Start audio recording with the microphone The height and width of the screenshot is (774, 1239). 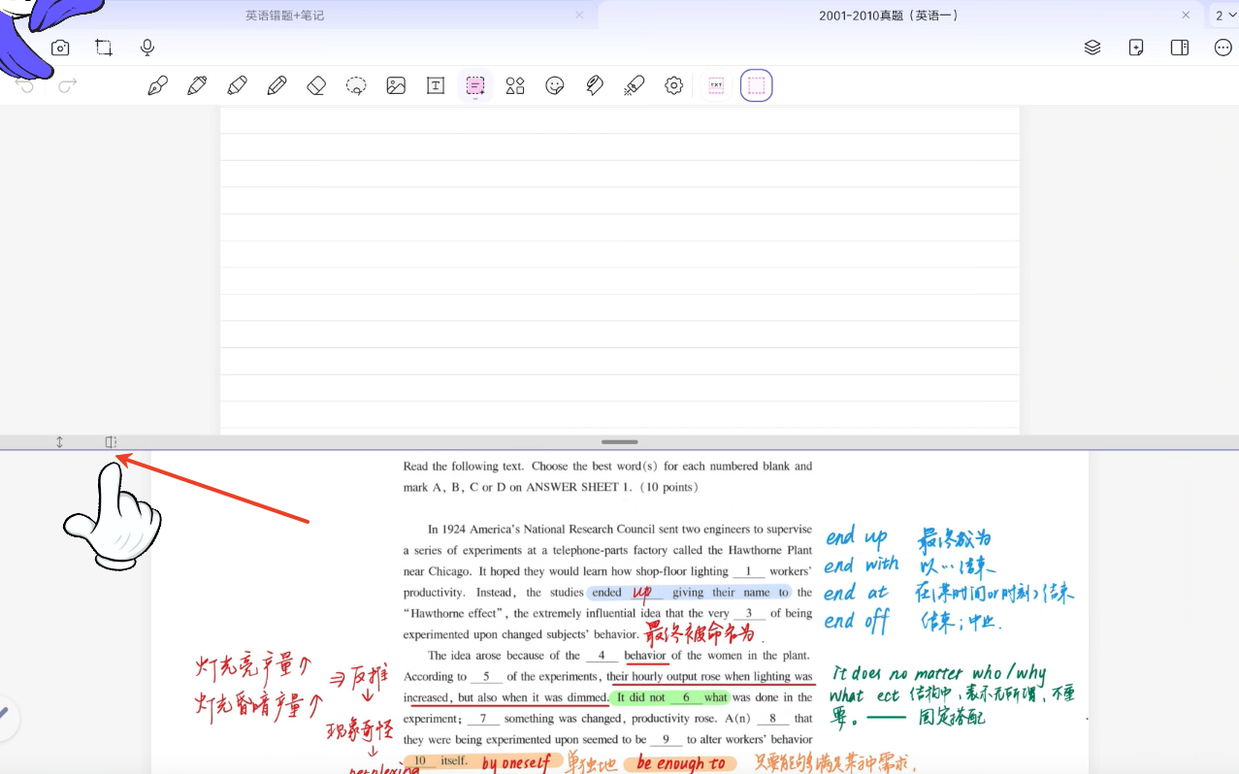click(147, 48)
